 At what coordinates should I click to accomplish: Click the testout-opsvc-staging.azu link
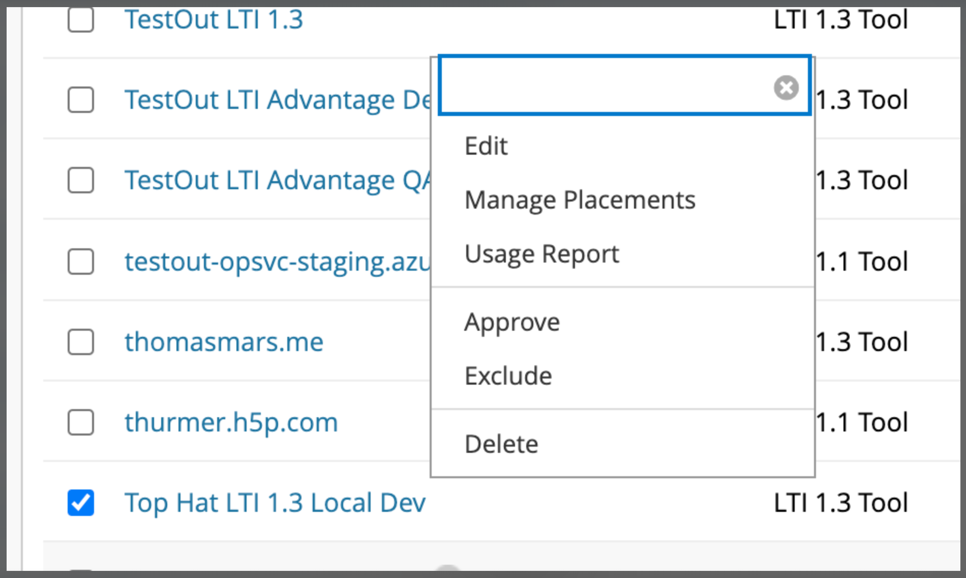click(277, 262)
